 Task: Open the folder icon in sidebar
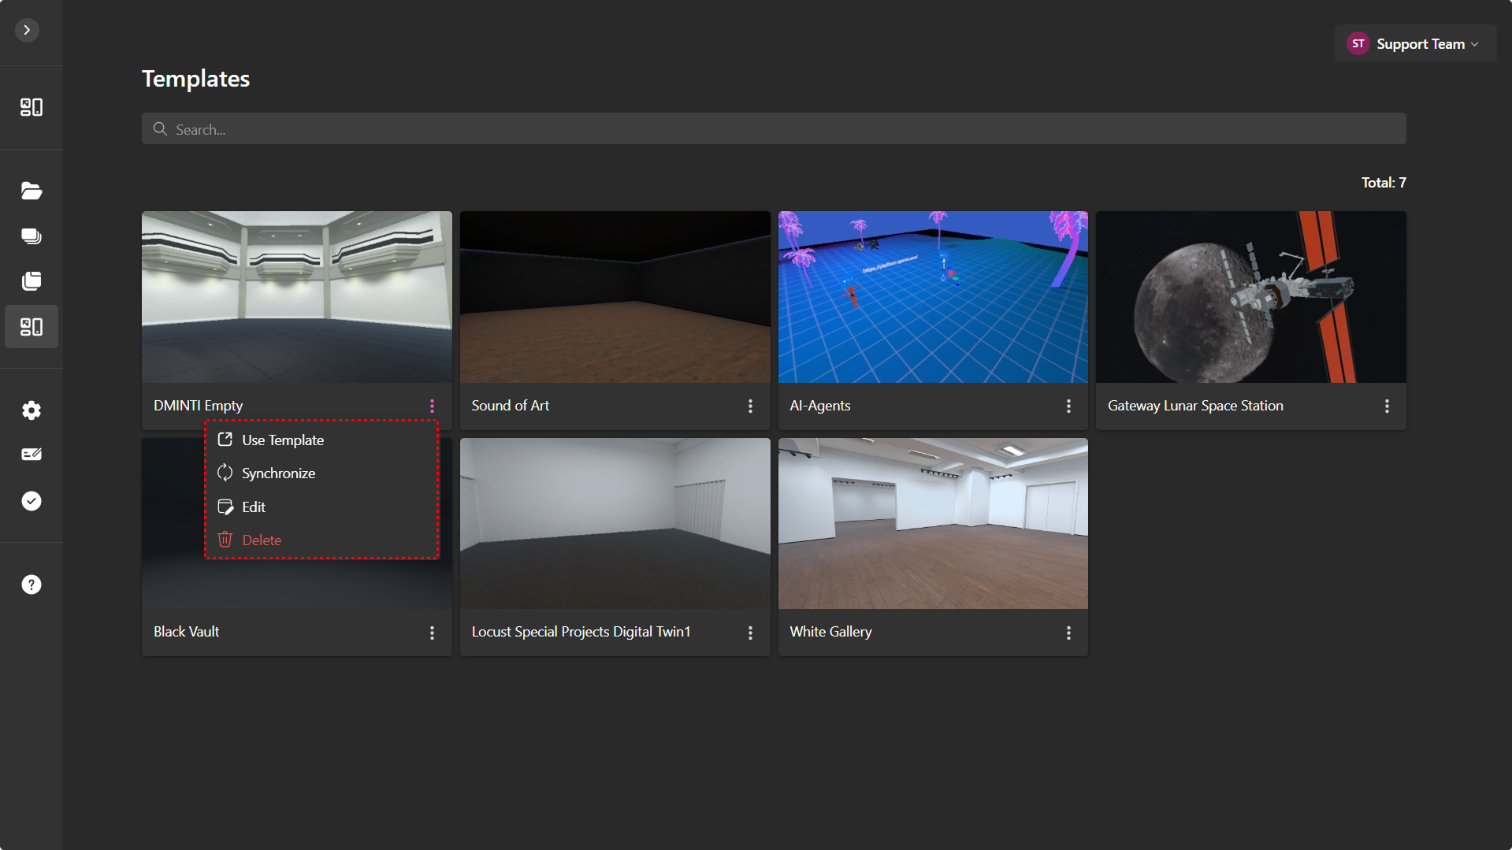click(32, 191)
